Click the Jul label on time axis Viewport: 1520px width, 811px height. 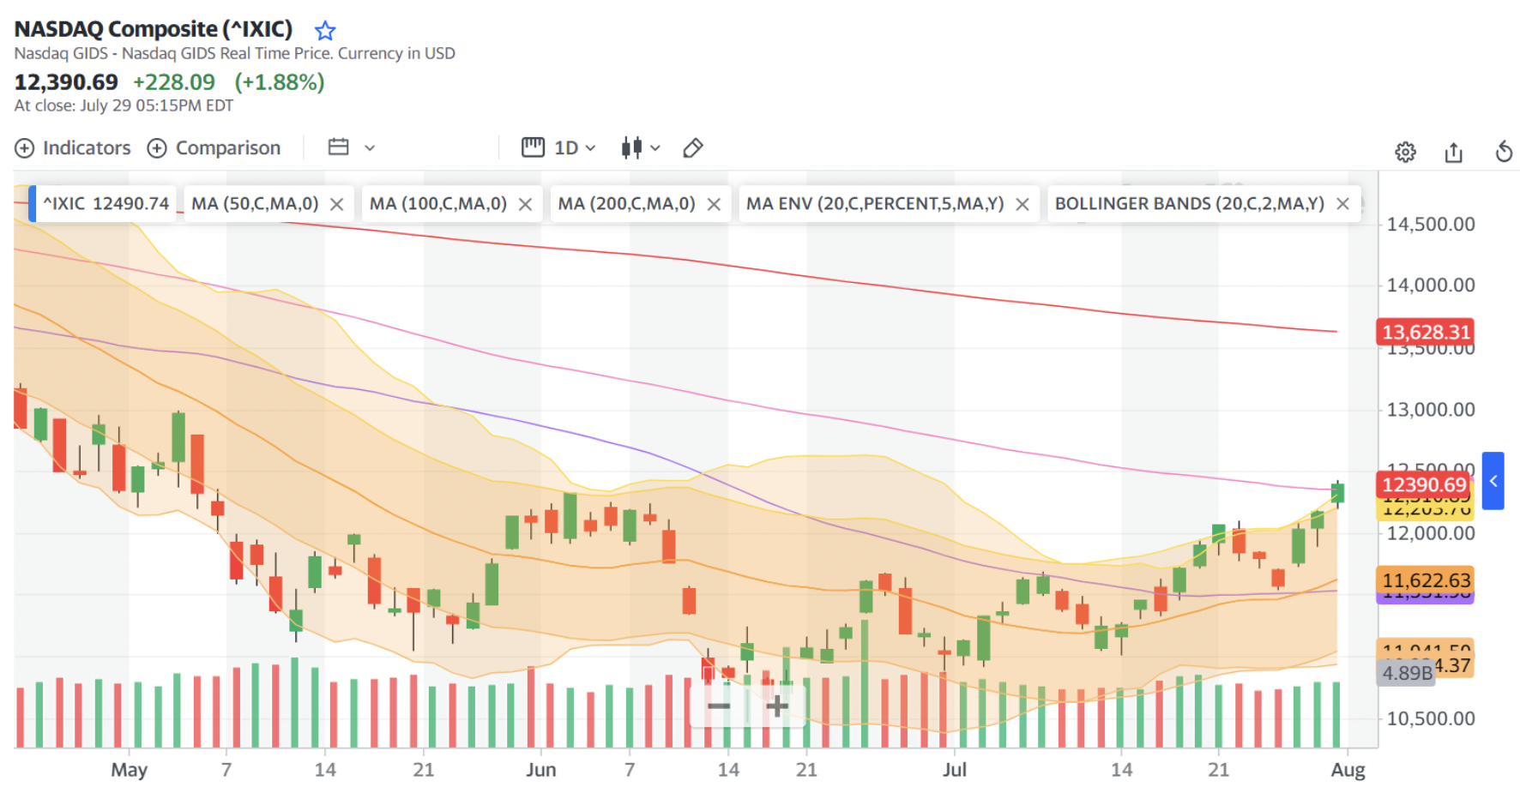coord(954,770)
